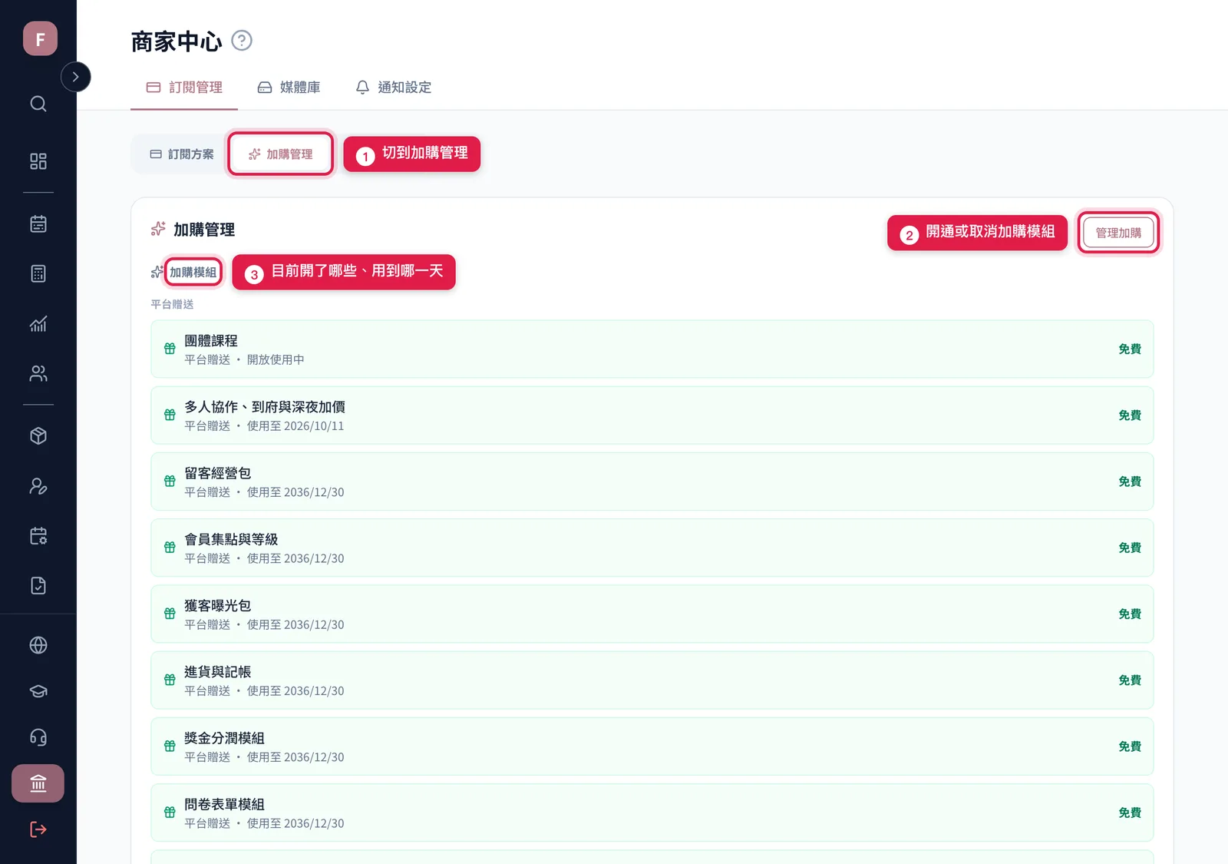Screen dimensions: 1228x864
Task: Open the calendar settings icon
Action: (x=38, y=536)
